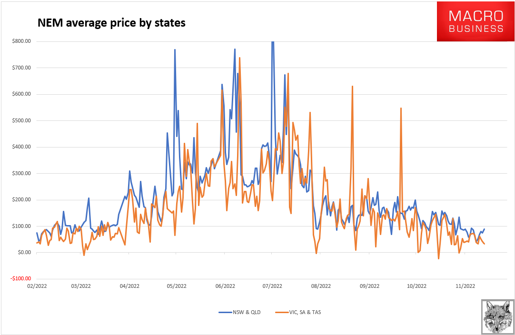Click the wolf head icon
Image resolution: width=515 pixels, height=335 pixels.
497,316
